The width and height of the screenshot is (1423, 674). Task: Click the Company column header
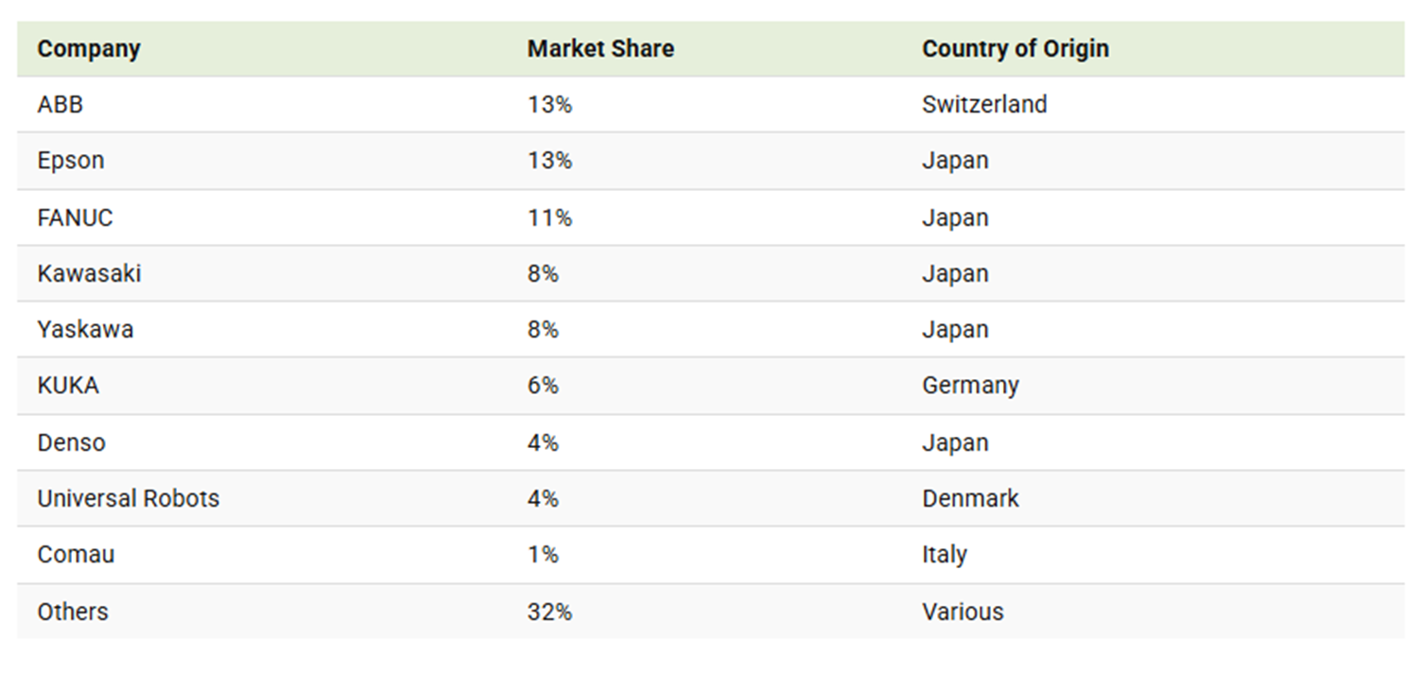click(89, 49)
